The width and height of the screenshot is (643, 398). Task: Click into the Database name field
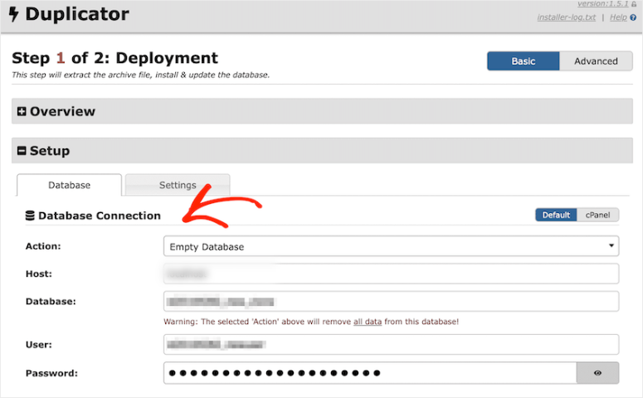[392, 301]
